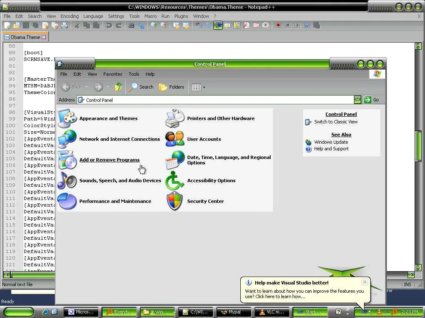This screenshot has width=425, height=318.
Task: Open the Encoding menu in Notepad++
Action: point(69,16)
